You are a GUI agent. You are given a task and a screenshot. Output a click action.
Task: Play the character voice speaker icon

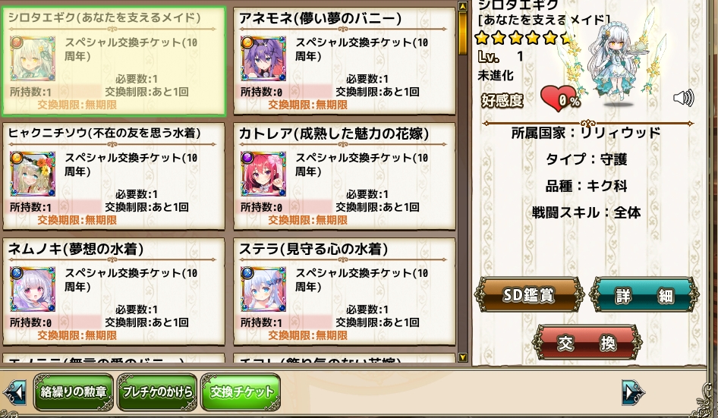click(x=683, y=98)
